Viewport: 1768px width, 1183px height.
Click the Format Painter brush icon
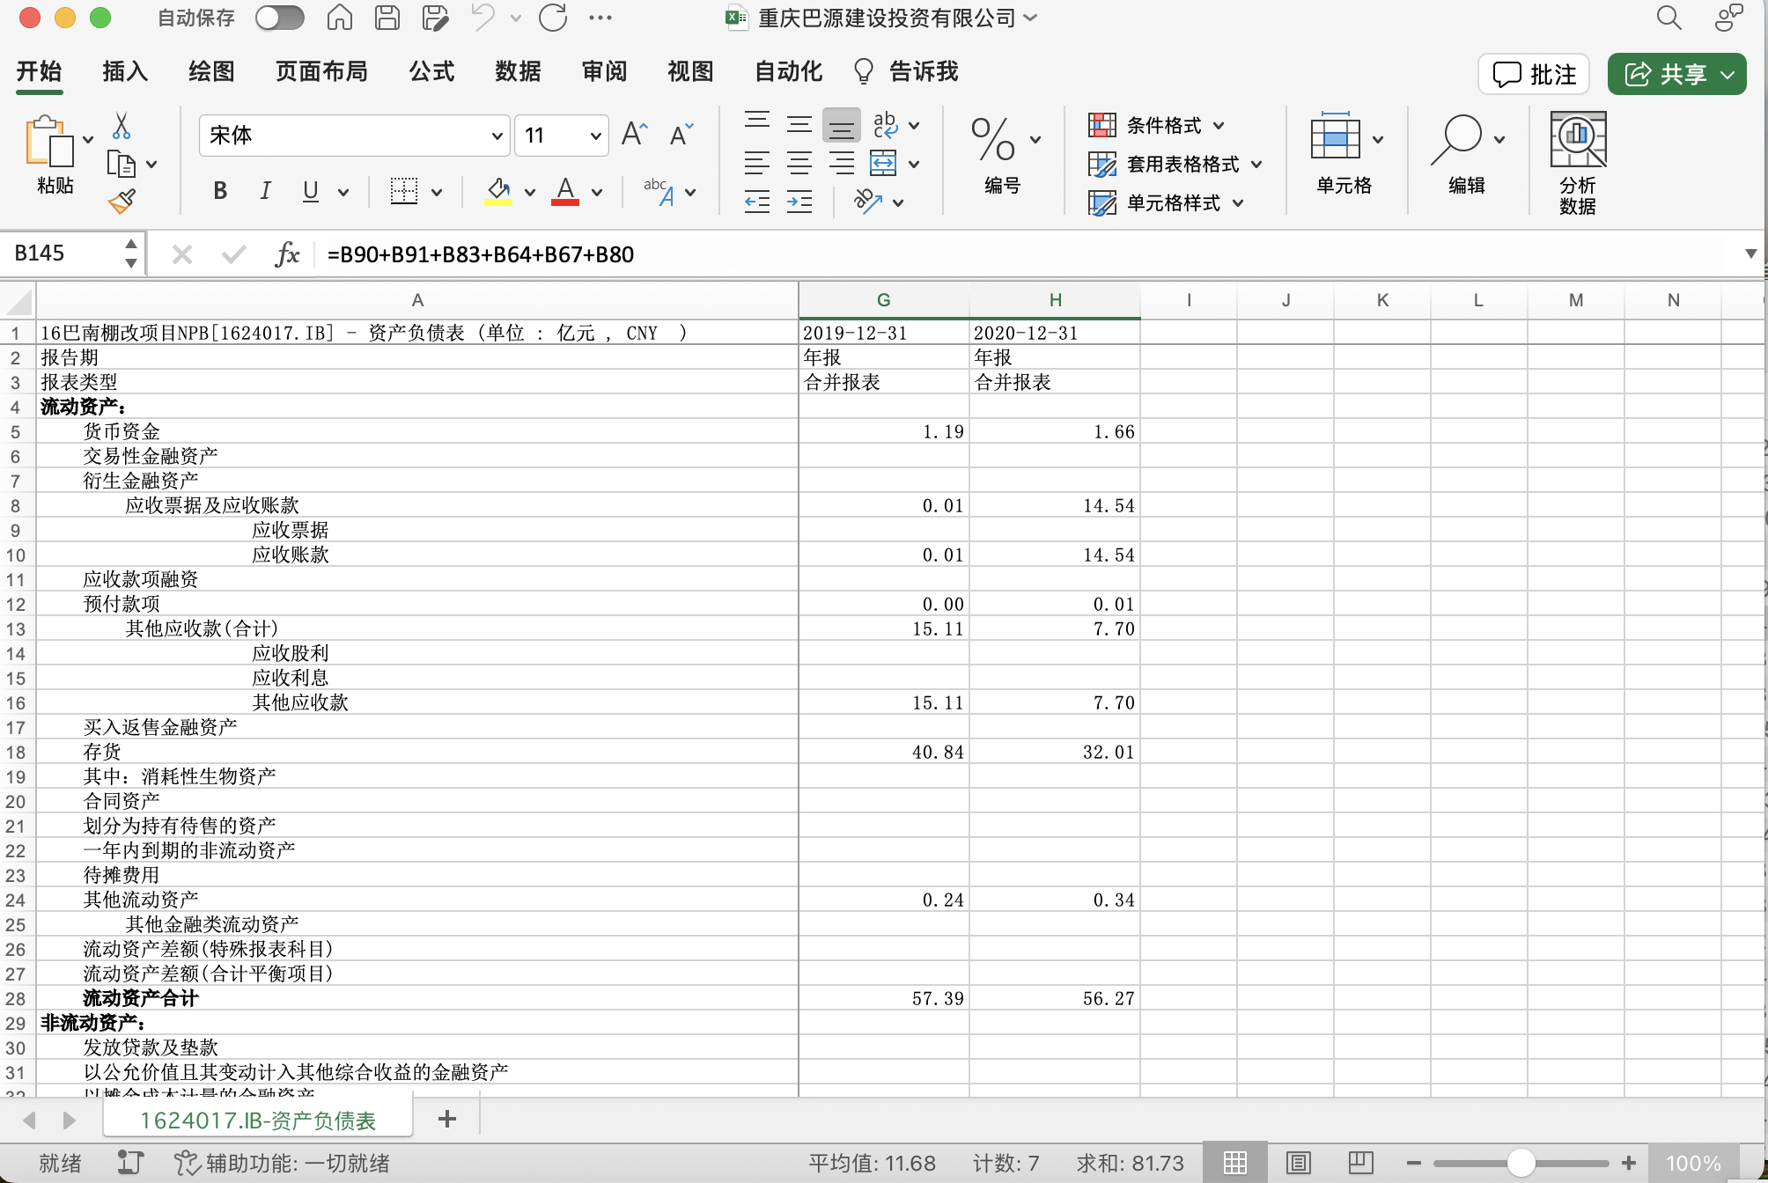pos(122,202)
